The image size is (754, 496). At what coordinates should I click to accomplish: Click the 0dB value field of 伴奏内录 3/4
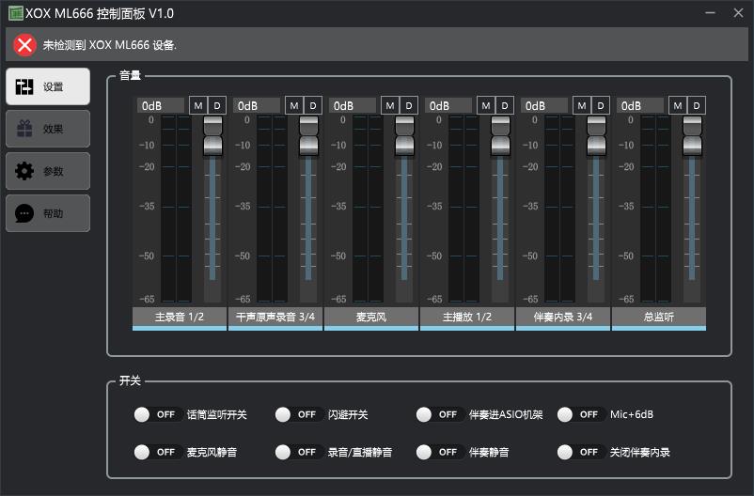coord(544,106)
